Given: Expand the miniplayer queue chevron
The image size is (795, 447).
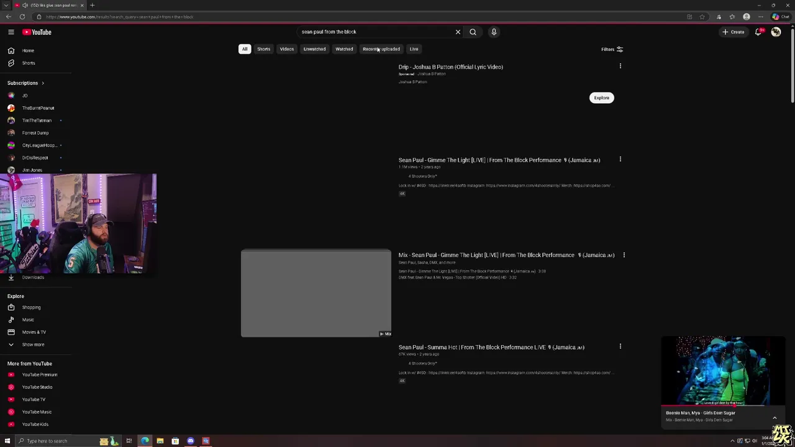Looking at the screenshot, I should coord(775,418).
